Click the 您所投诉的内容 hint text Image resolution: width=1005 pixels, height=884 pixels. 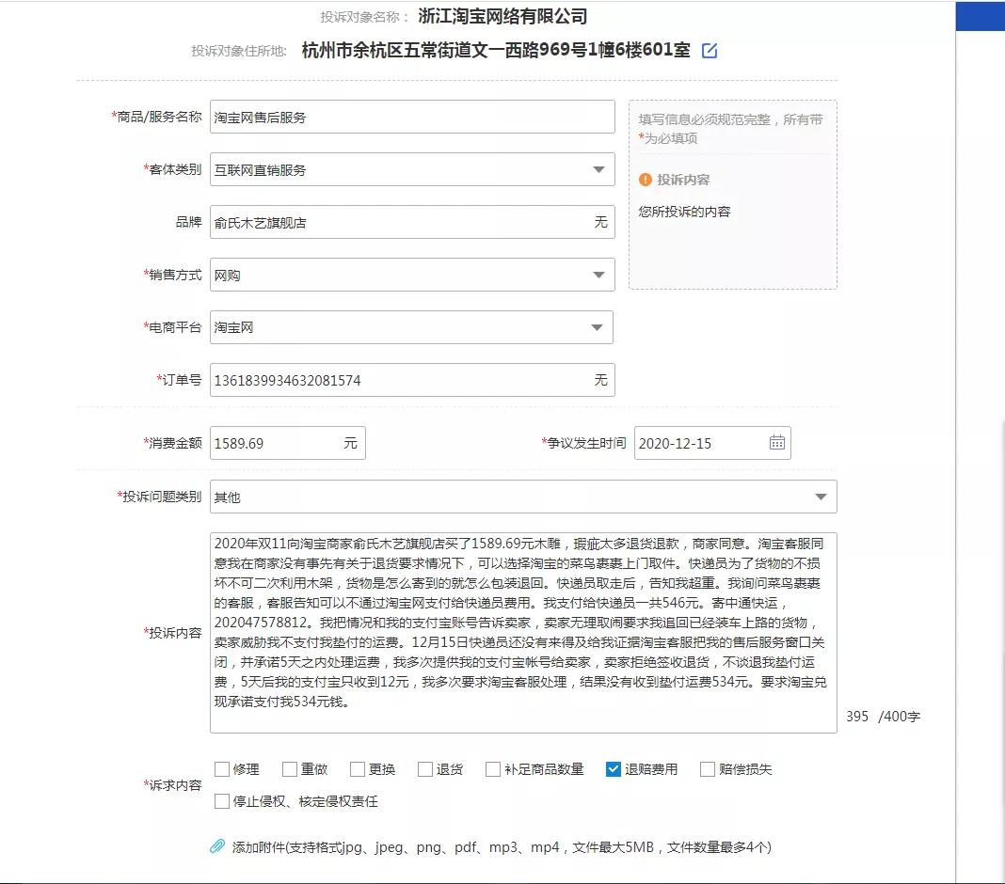684,212
